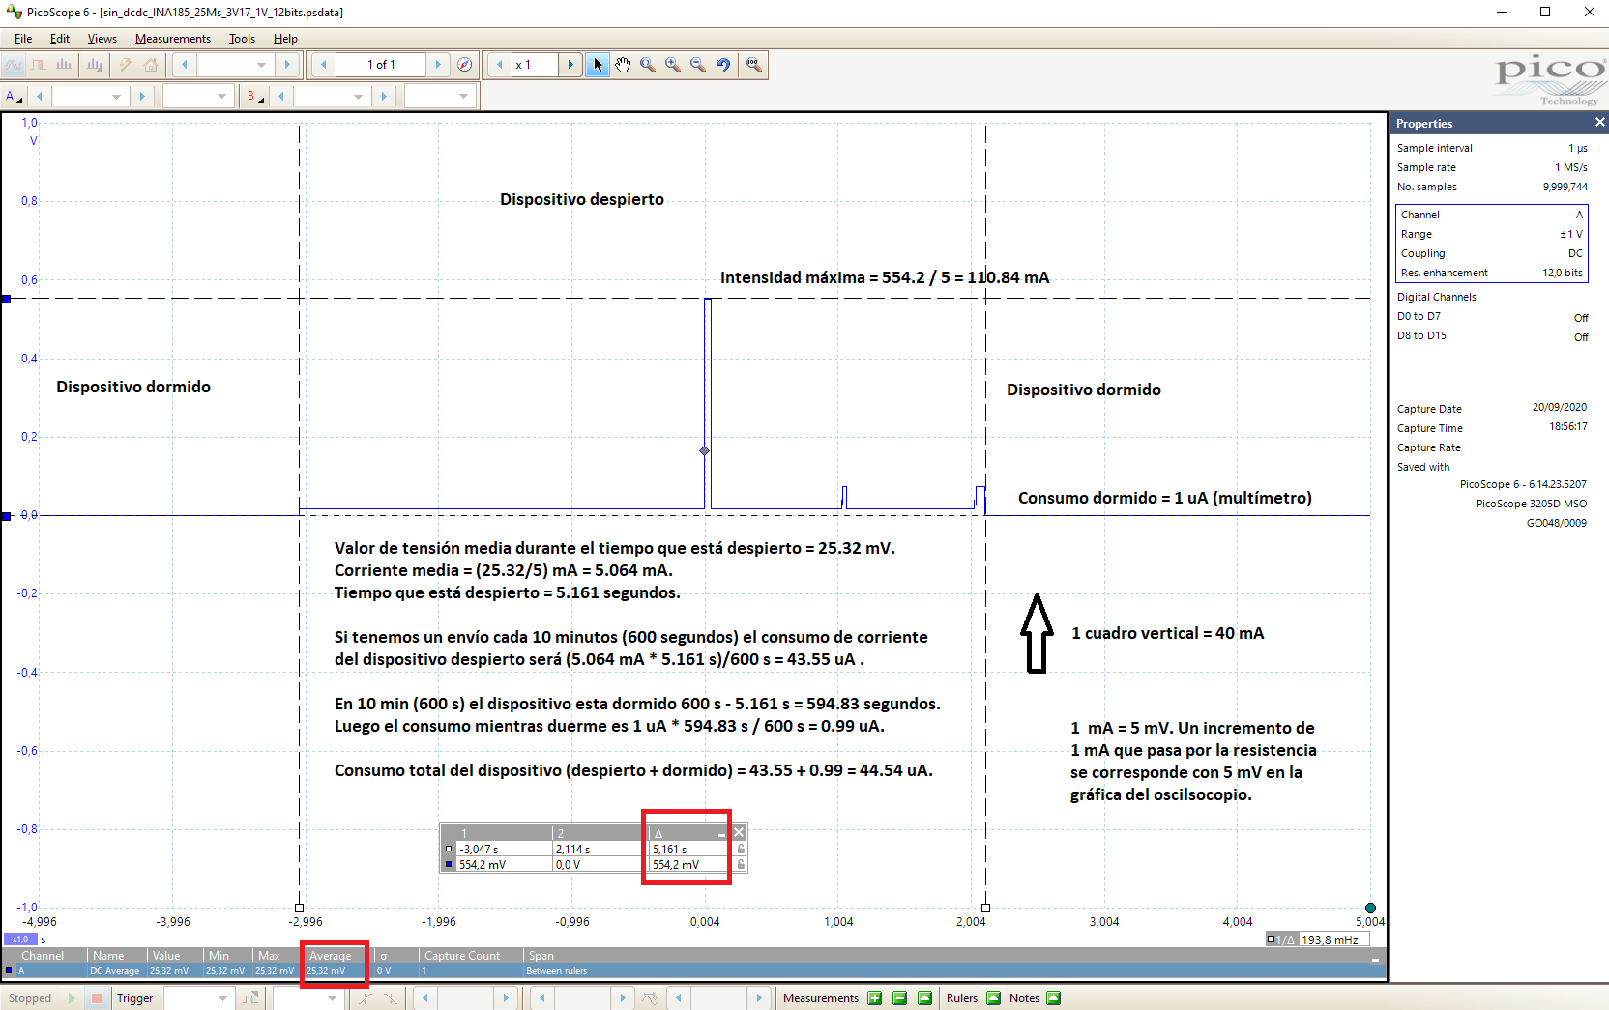This screenshot has height=1010, width=1609.
Task: Open the Help menu
Action: pyautogui.click(x=285, y=39)
